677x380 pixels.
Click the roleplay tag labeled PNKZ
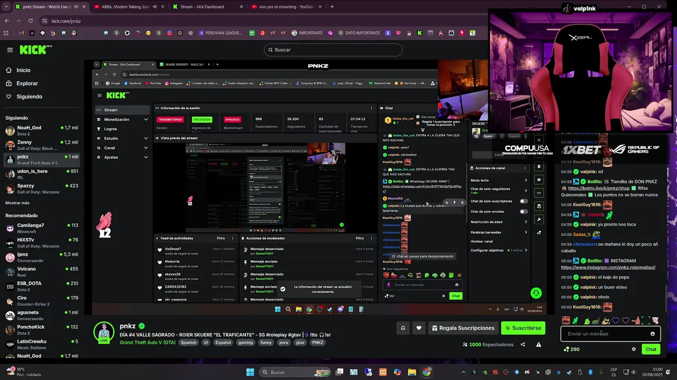pos(317,343)
